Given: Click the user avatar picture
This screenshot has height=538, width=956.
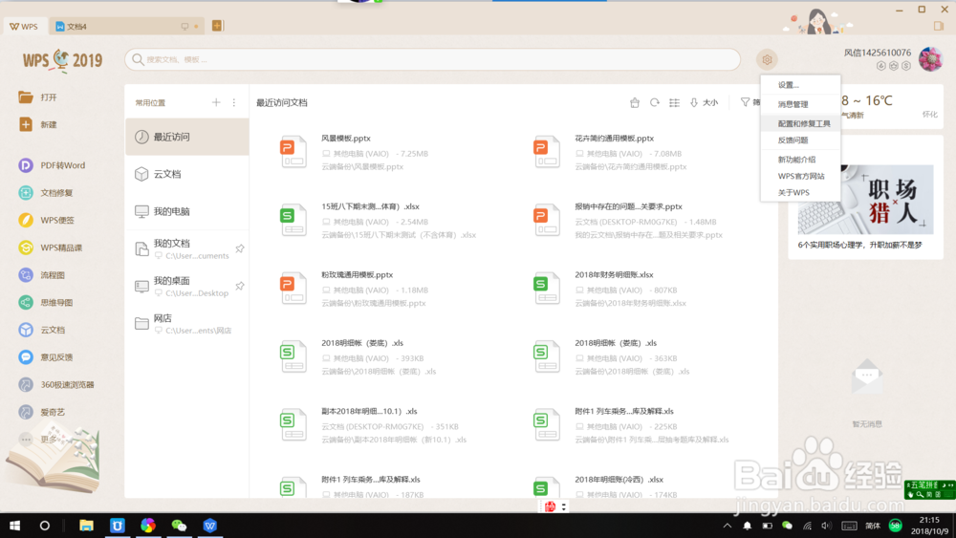Looking at the screenshot, I should [x=930, y=59].
